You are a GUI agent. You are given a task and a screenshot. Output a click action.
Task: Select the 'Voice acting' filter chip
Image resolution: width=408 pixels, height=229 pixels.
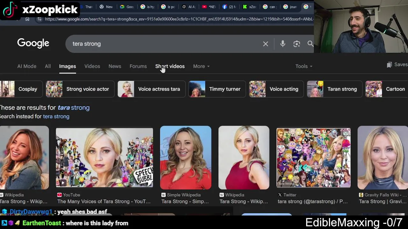pyautogui.click(x=276, y=89)
